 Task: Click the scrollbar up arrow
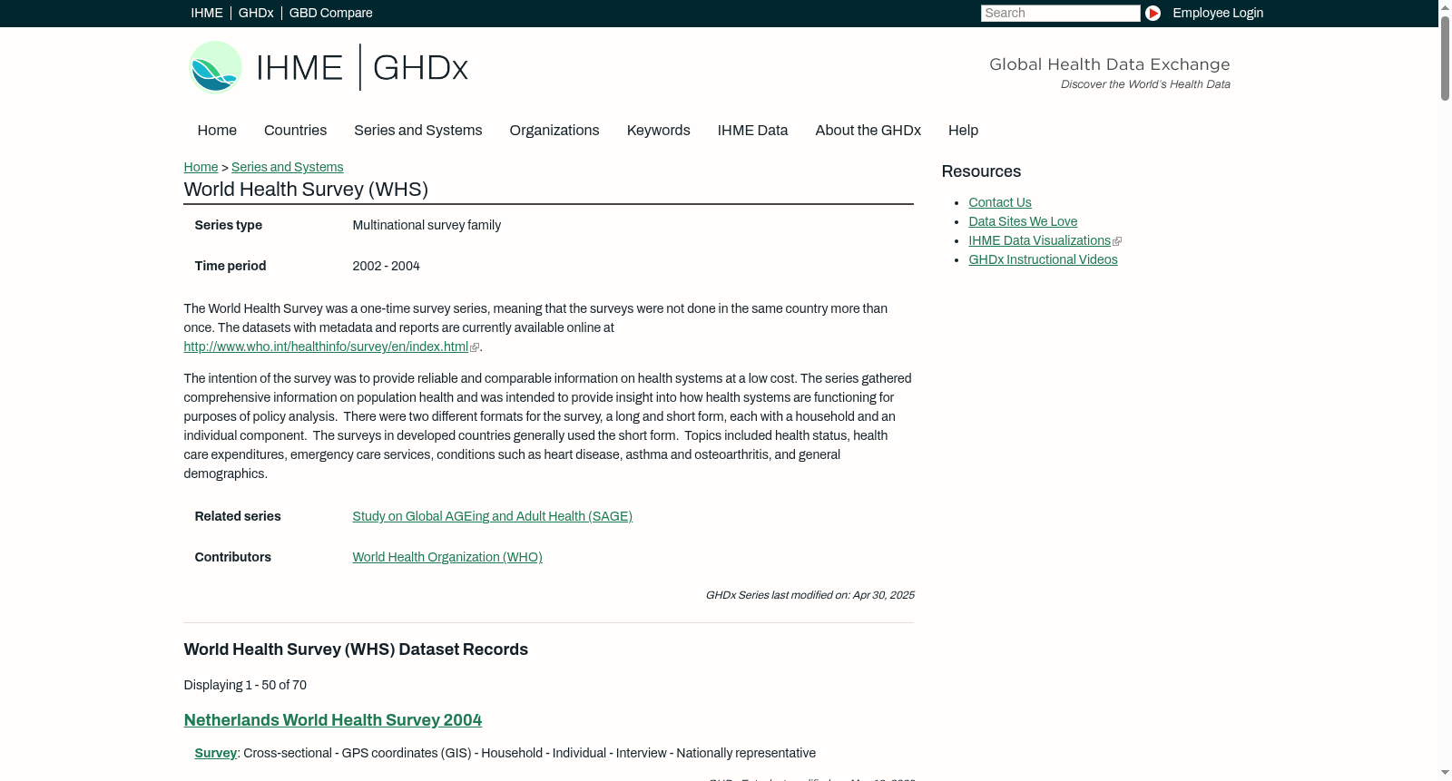[x=1445, y=6]
